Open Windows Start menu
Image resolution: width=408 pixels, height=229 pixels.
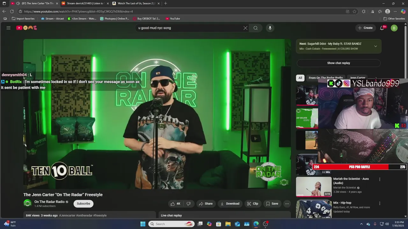[143, 224]
